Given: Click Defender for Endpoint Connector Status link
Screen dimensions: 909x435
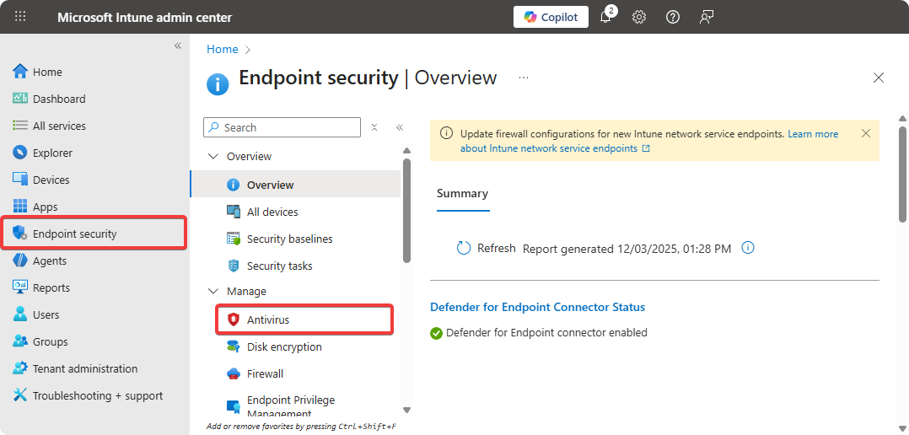Looking at the screenshot, I should point(537,307).
